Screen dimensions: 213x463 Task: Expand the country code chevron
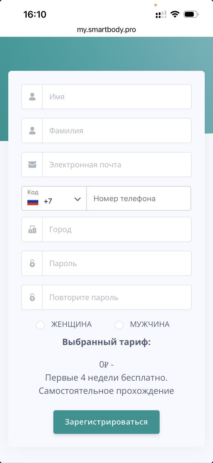(x=77, y=199)
